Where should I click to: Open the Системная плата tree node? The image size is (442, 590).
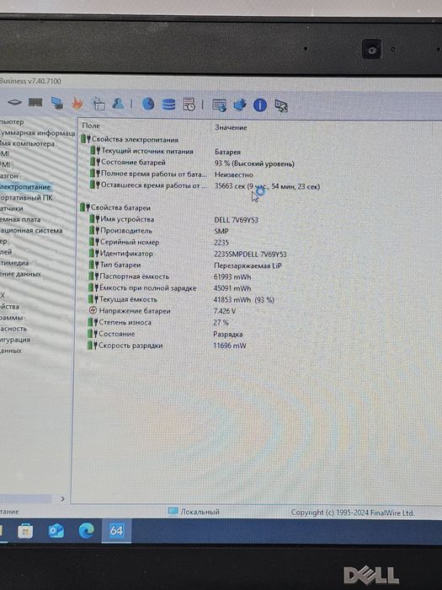click(x=20, y=219)
